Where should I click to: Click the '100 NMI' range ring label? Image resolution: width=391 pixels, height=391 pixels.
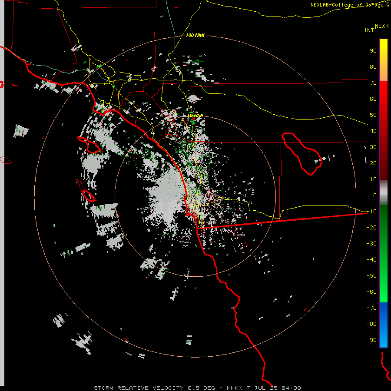[x=195, y=36]
